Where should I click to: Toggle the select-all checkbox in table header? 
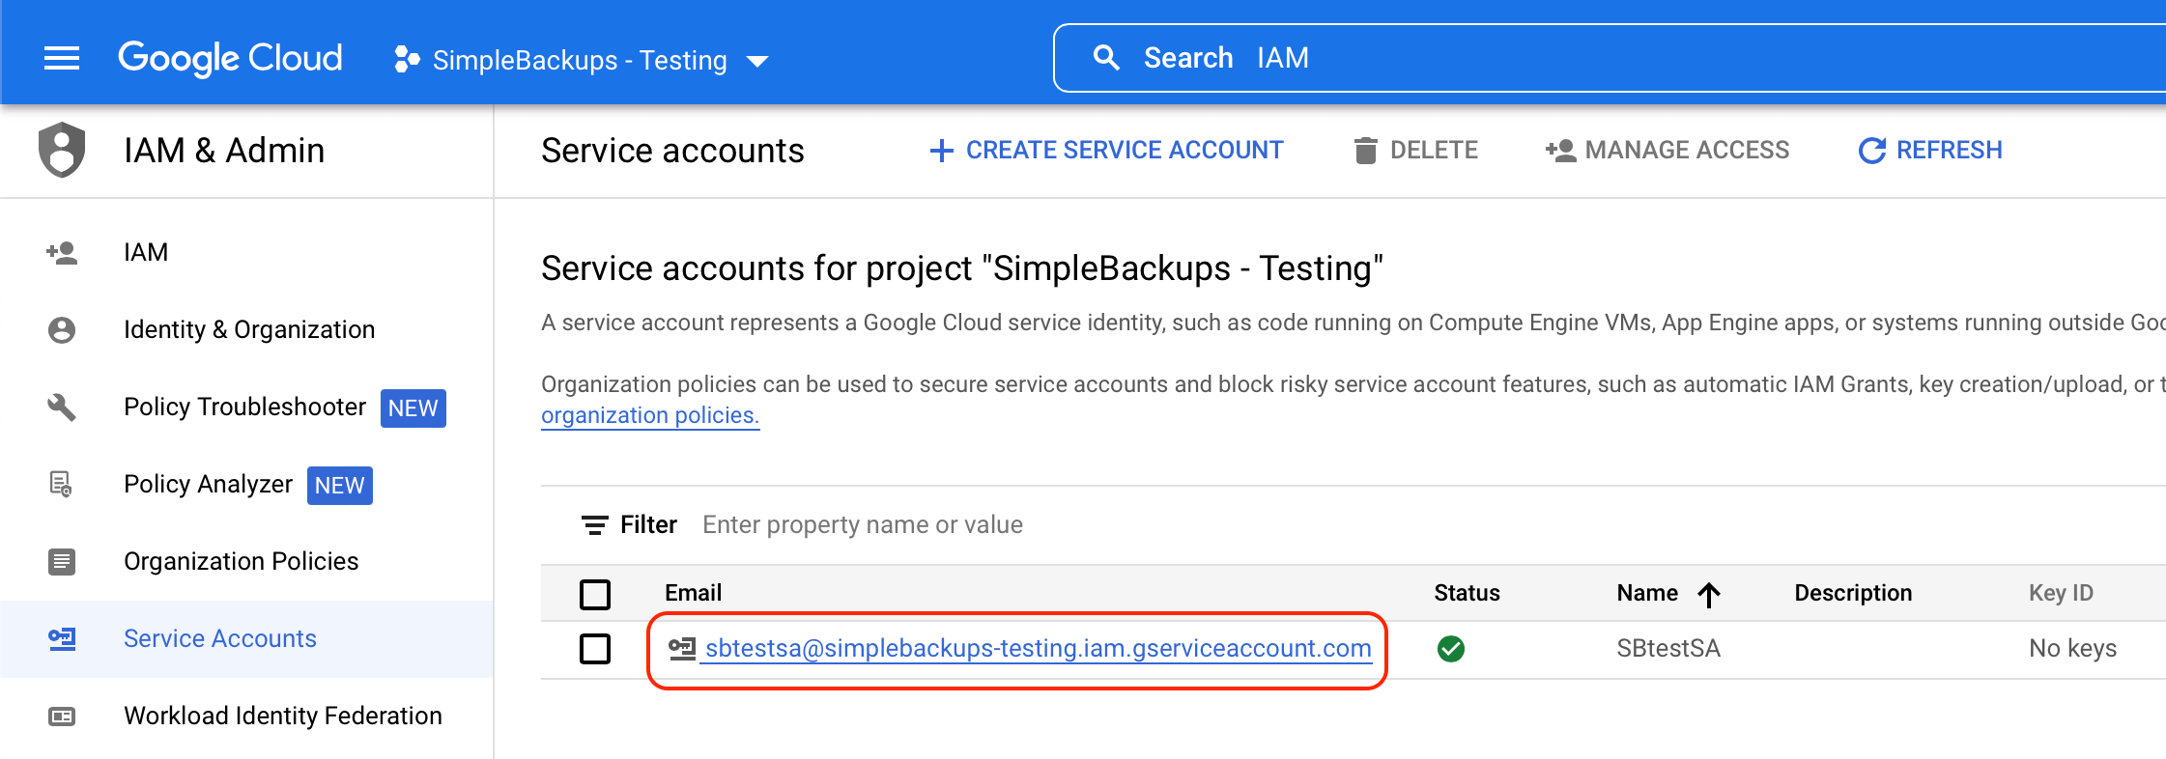[595, 594]
